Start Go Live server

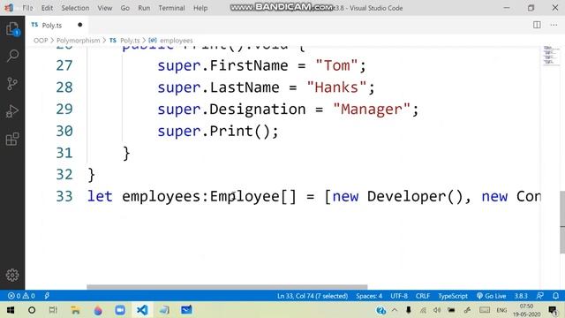tap(491, 296)
